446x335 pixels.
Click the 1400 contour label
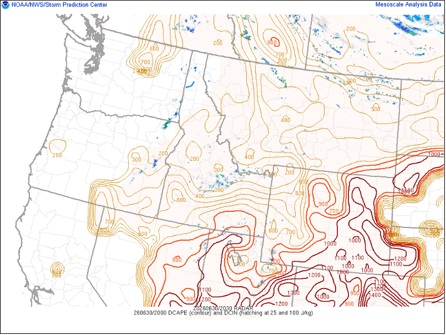(375, 295)
